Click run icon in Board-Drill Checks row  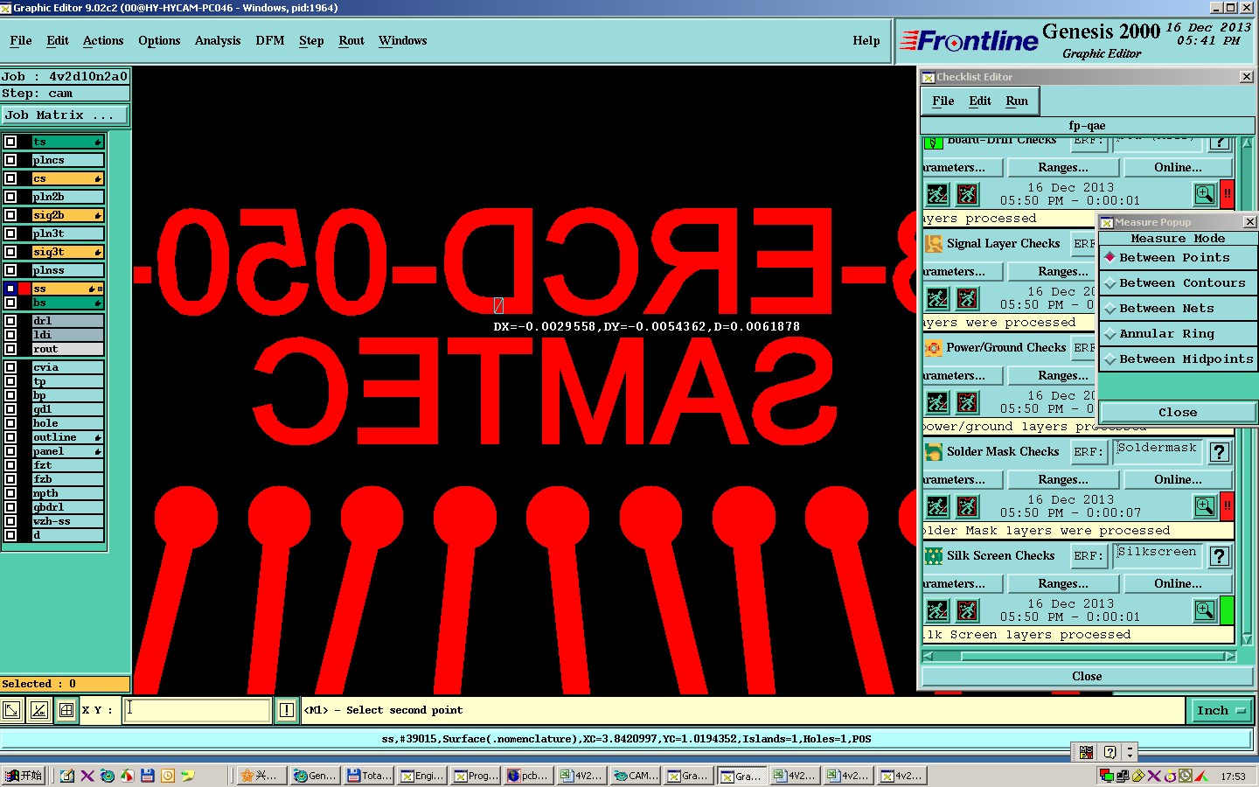(x=937, y=194)
